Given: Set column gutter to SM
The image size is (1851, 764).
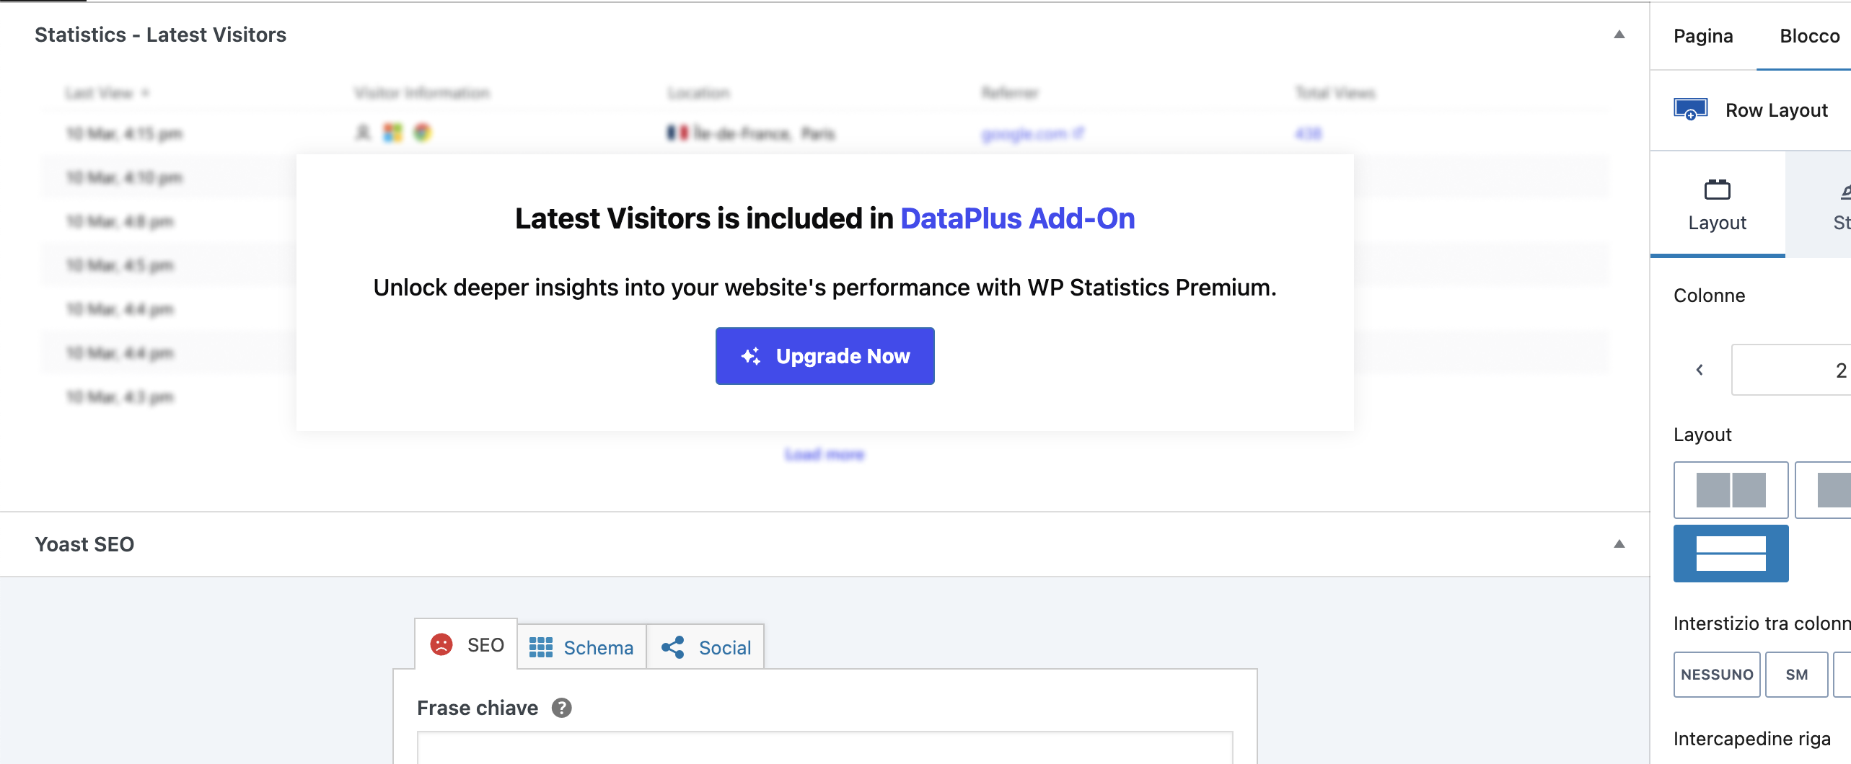Looking at the screenshot, I should [1796, 675].
